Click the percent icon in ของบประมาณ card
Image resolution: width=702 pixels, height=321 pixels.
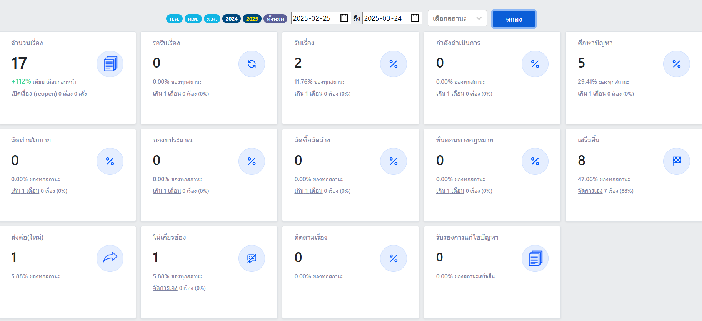coord(252,161)
